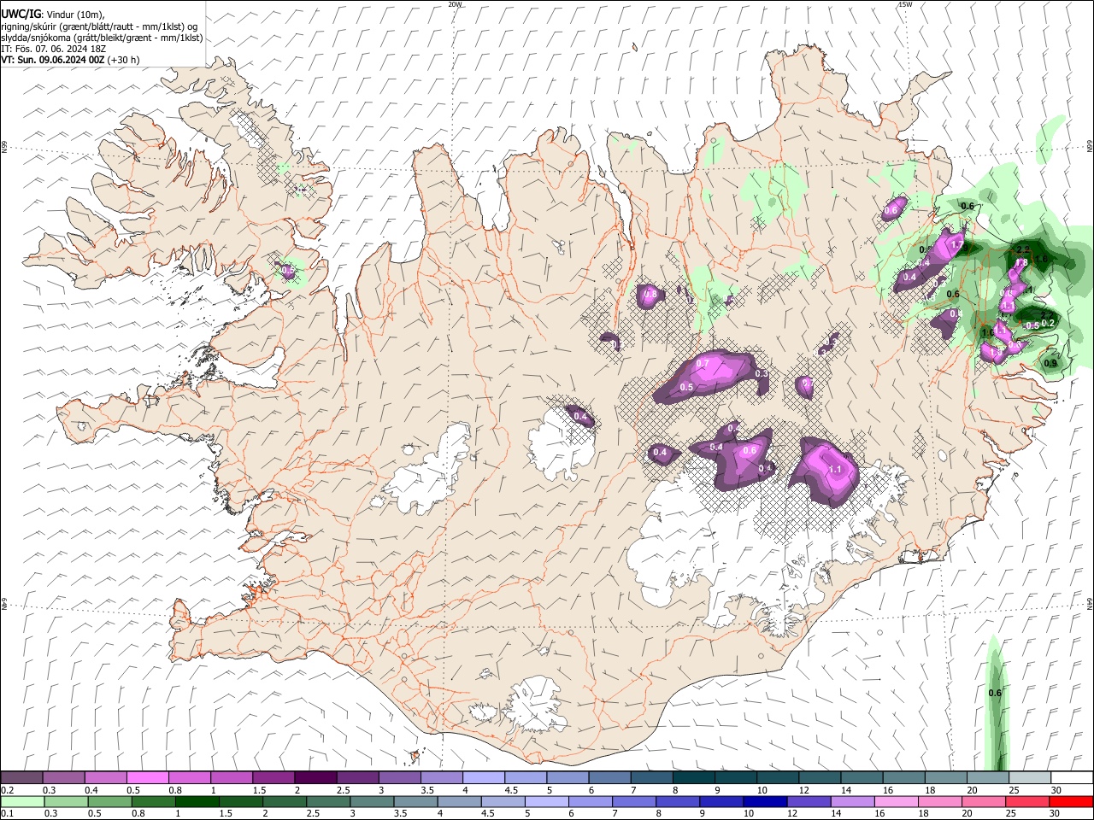
Task: Click '18' number under top legend row
Action: point(931,790)
